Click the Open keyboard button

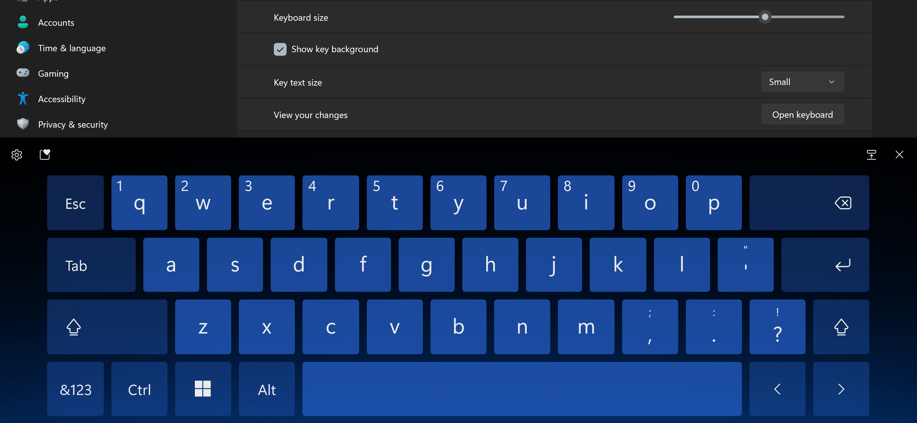pyautogui.click(x=802, y=114)
